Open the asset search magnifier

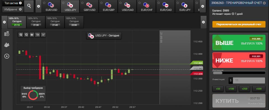tap(29, 6)
